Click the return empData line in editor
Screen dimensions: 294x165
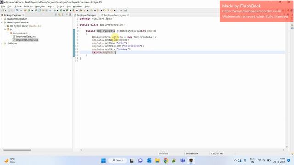click(x=104, y=52)
